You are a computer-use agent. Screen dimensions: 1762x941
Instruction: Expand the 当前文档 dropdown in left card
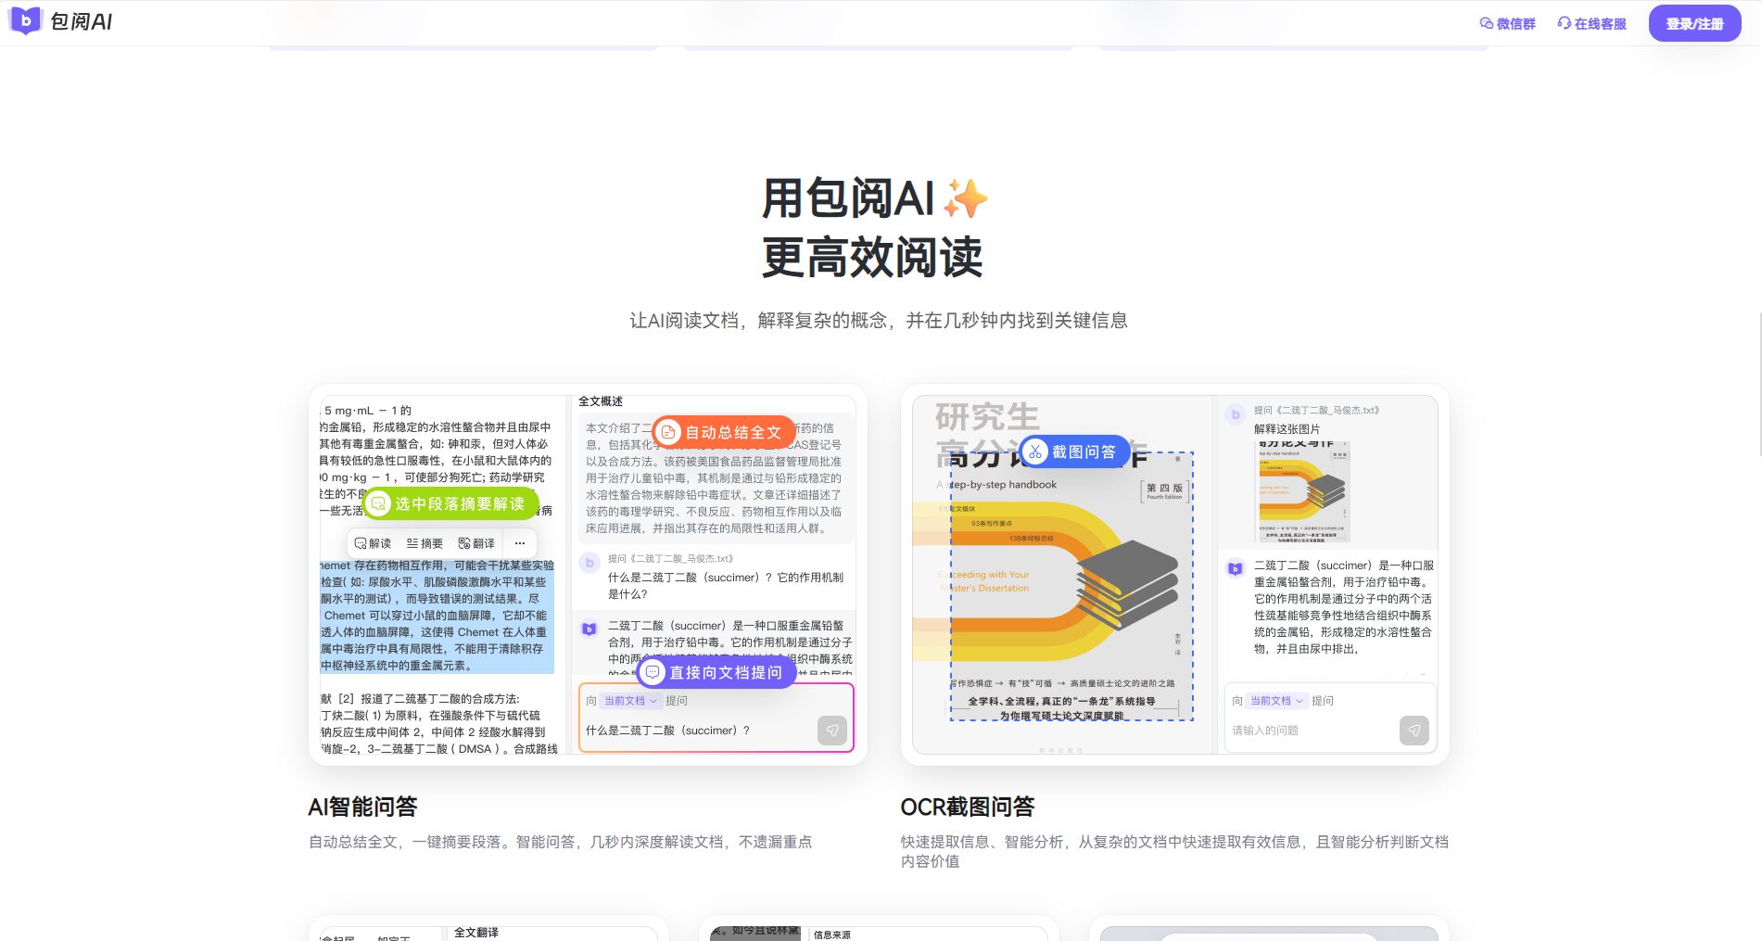coord(630,701)
